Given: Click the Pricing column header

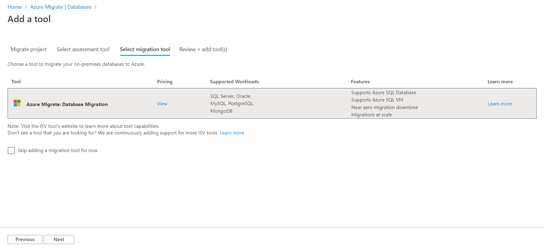Looking at the screenshot, I should 165,82.
